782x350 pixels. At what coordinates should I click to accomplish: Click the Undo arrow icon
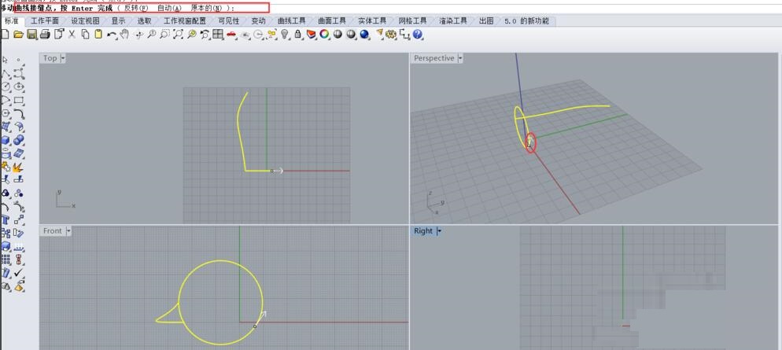point(111,35)
